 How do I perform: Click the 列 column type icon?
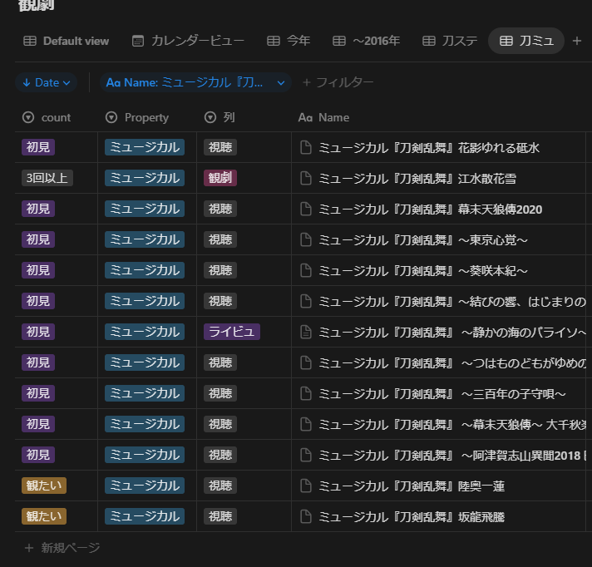tap(210, 117)
